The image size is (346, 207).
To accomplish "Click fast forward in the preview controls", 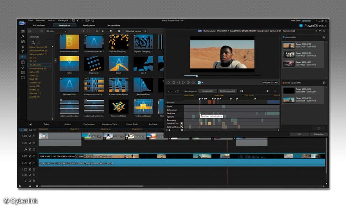I will coord(188,83).
